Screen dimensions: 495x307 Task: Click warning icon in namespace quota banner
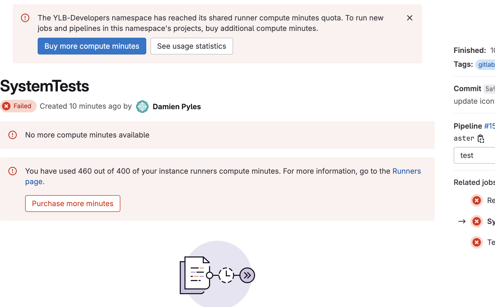point(25,18)
